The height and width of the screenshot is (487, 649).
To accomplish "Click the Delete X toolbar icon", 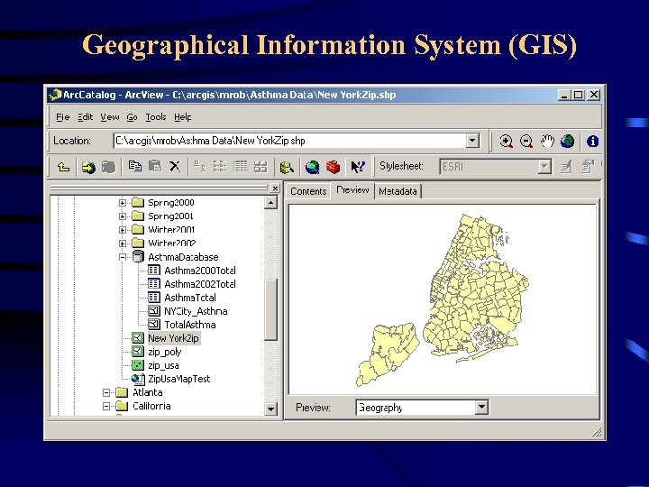I will tap(175, 167).
